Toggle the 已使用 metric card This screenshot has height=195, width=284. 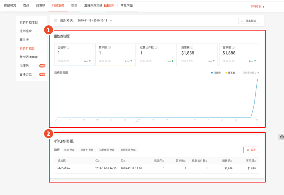pyautogui.click(x=74, y=54)
